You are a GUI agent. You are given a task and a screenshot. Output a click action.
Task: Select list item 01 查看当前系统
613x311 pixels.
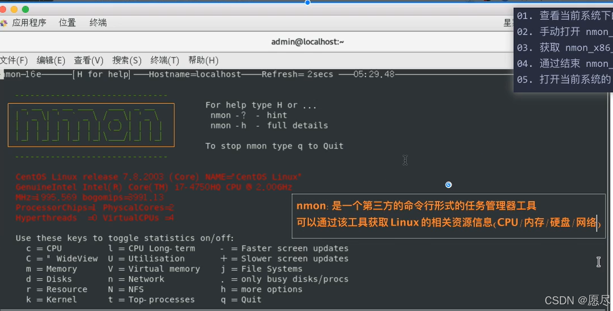564,16
